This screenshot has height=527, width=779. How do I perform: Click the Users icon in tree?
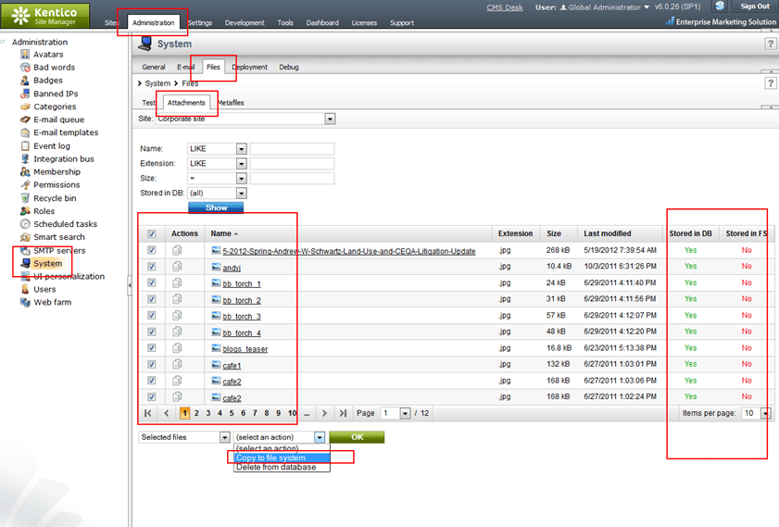25,289
